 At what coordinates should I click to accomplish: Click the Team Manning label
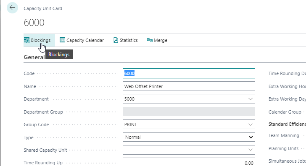284,135
